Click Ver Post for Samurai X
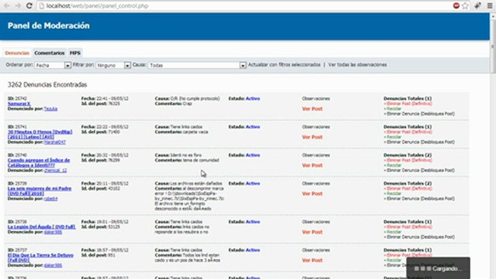 [x=312, y=109]
